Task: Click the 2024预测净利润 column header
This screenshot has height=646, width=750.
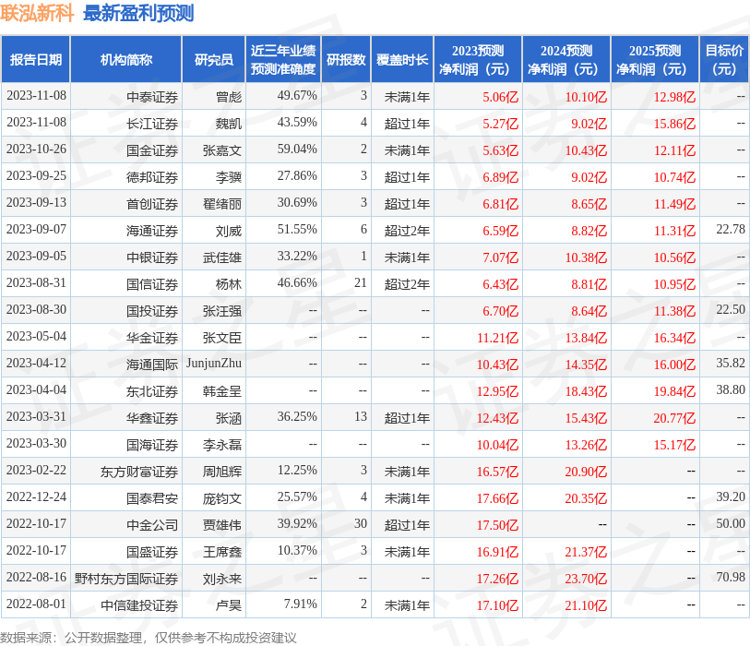Action: pos(566,59)
